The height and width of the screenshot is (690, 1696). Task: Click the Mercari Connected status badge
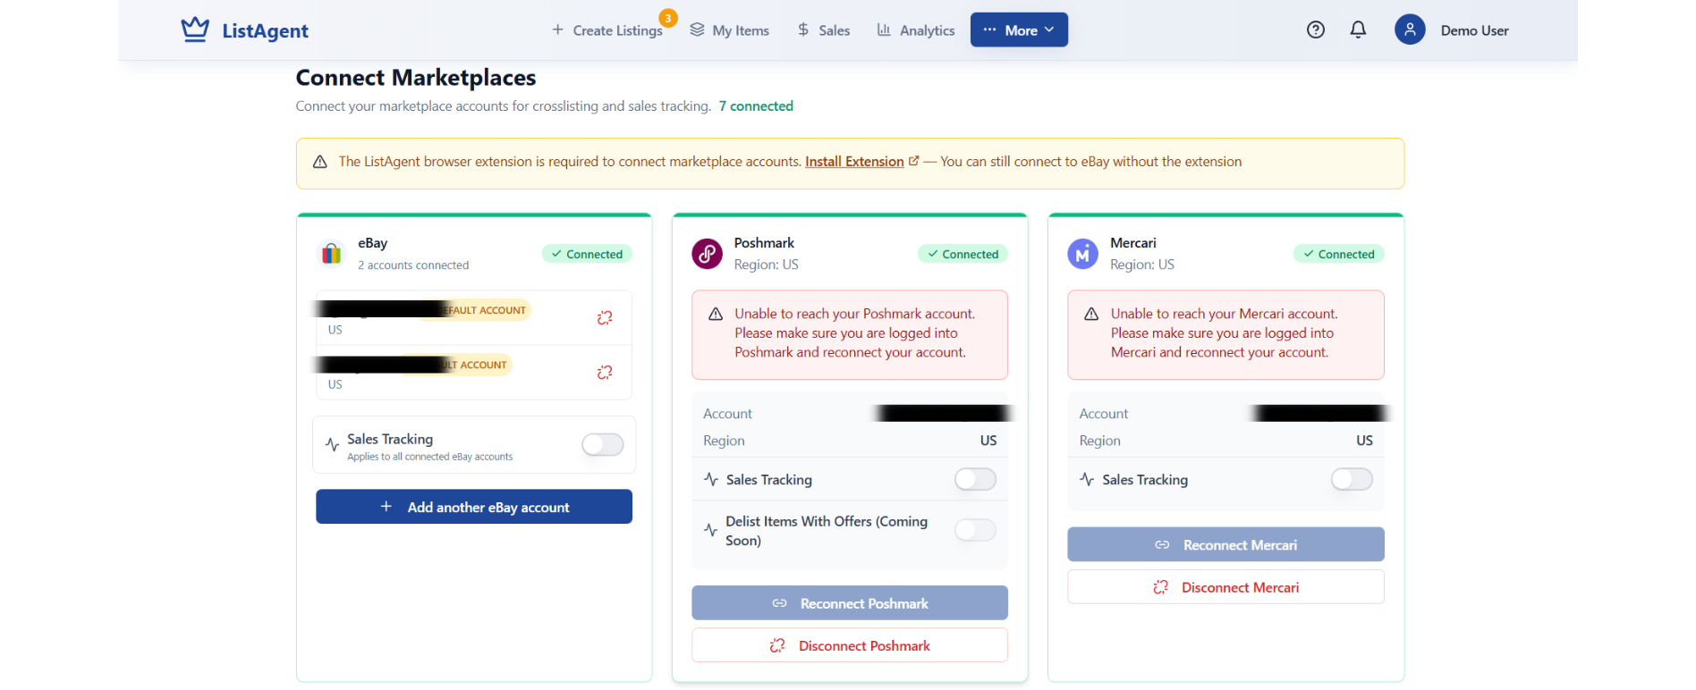point(1338,254)
